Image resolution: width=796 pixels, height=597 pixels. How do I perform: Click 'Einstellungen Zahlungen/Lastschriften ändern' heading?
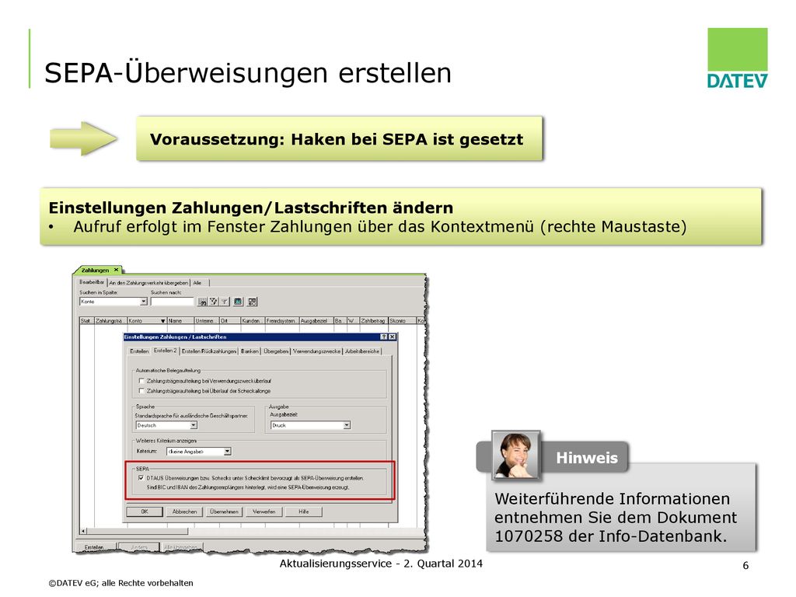[251, 208]
